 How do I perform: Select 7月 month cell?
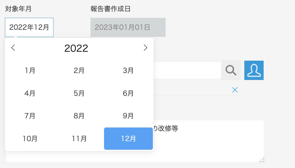click(x=30, y=116)
